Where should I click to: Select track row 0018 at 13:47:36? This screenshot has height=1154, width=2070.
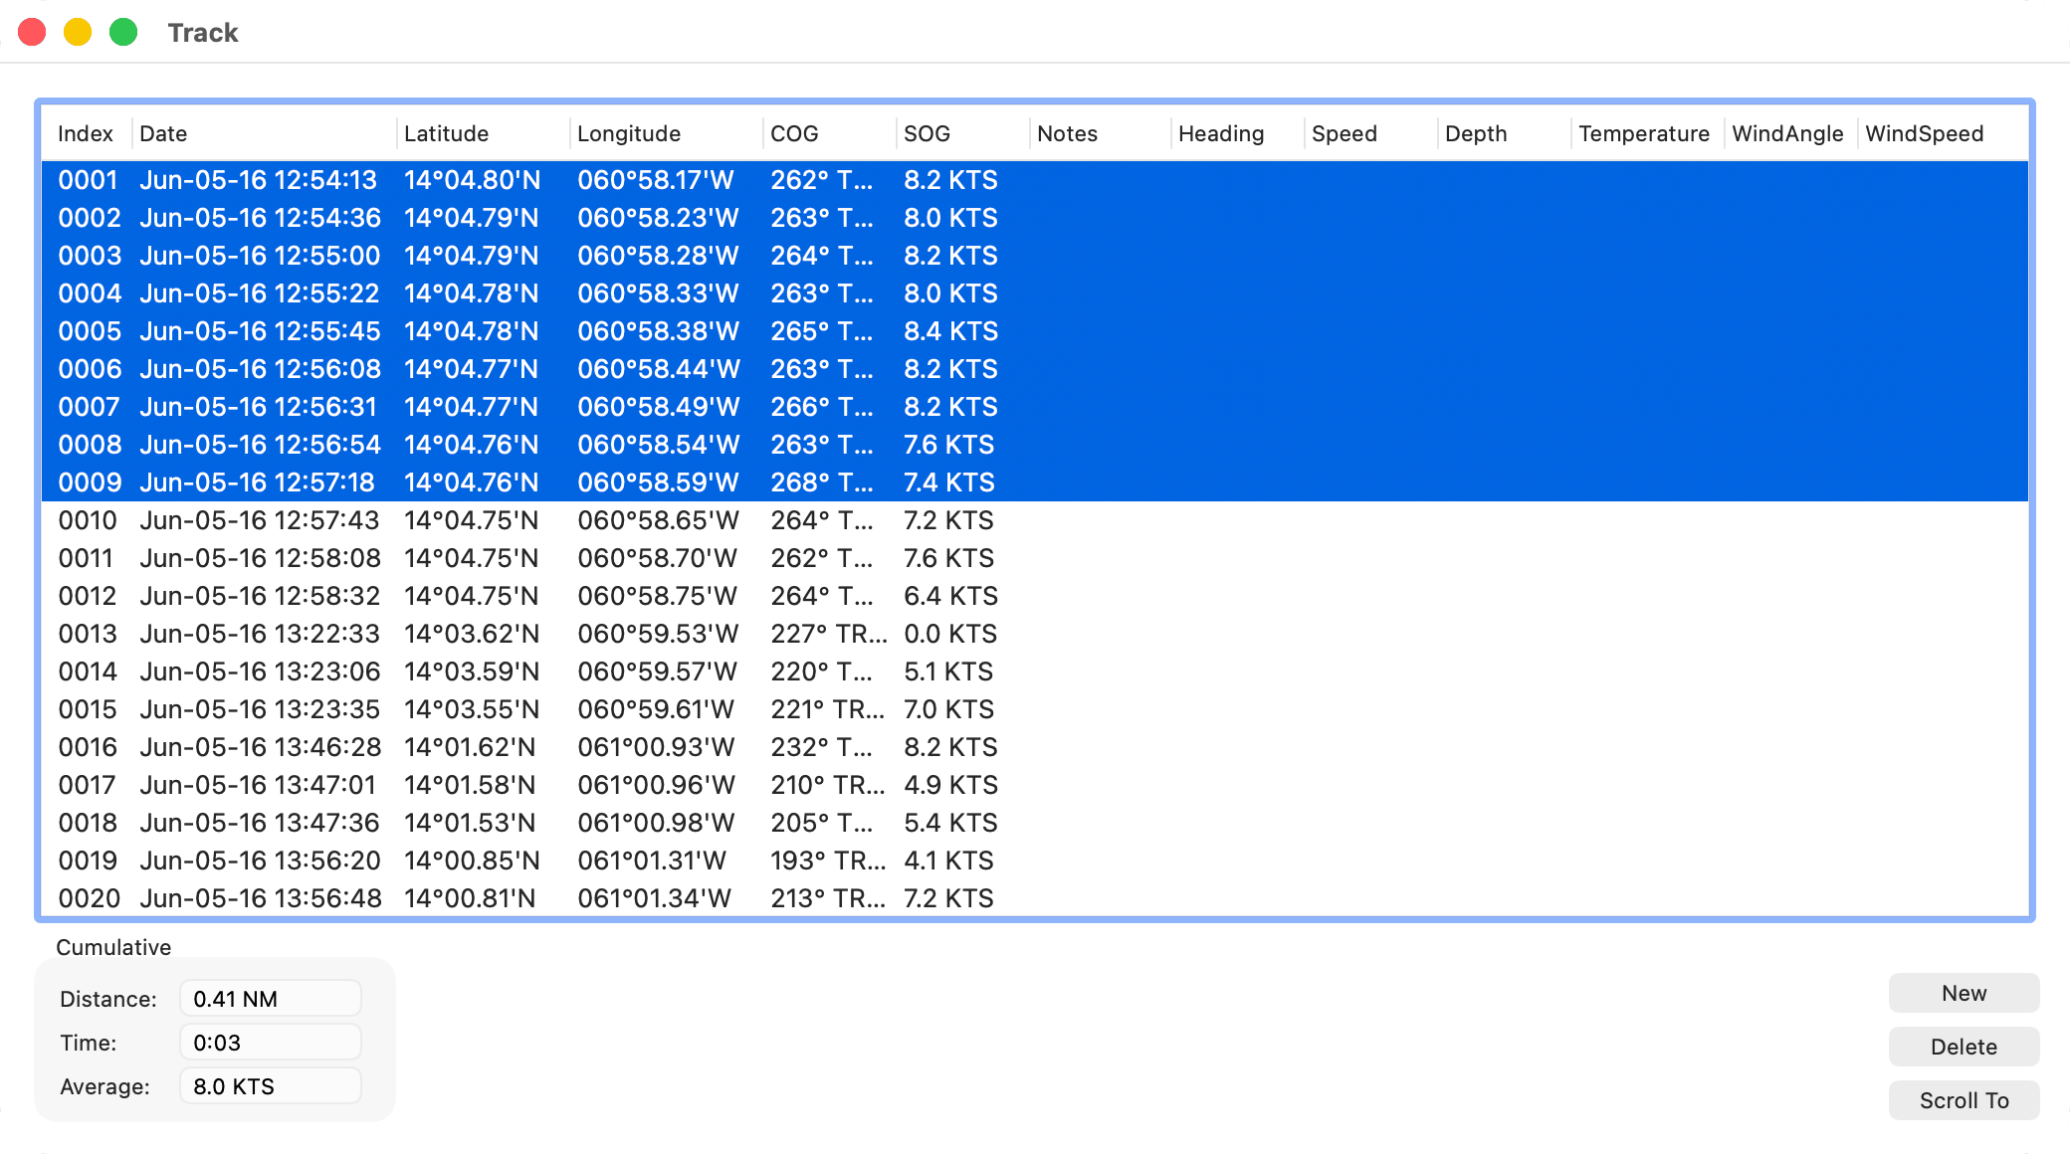tap(1035, 823)
